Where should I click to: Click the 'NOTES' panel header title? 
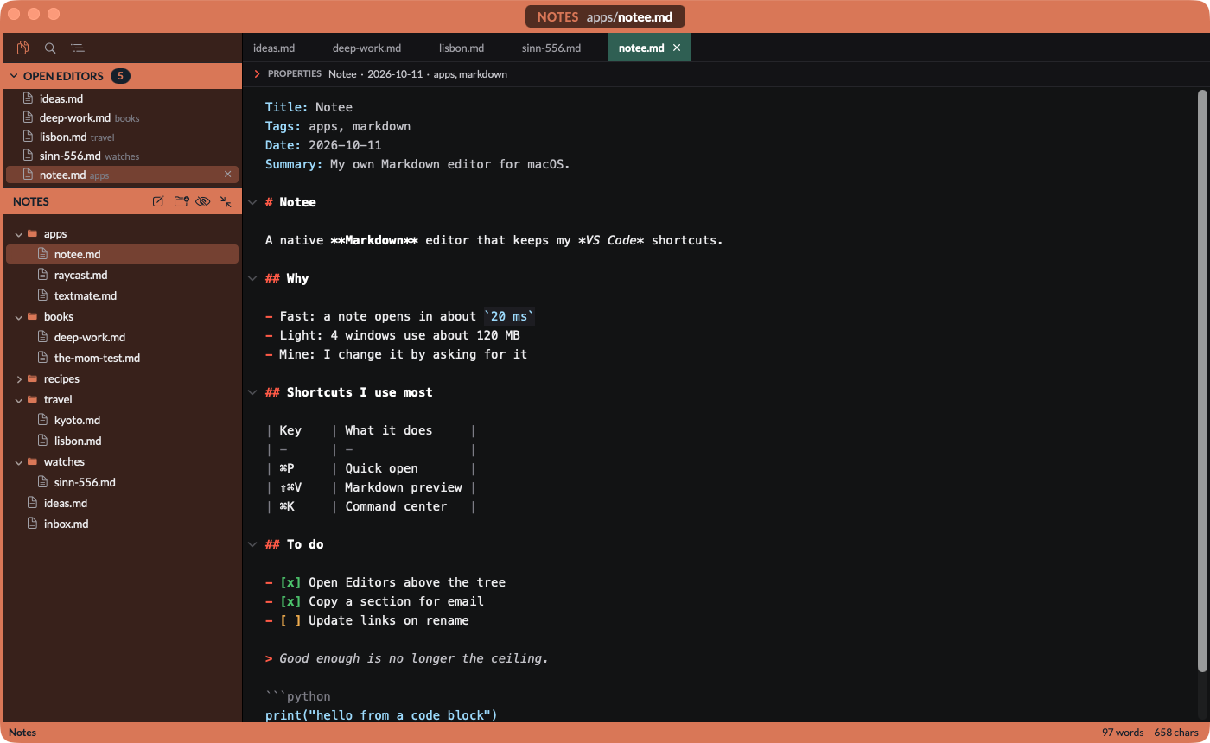coord(31,201)
